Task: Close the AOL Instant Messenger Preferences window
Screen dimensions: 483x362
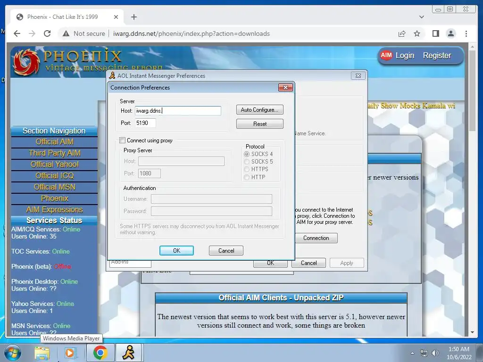Action: 358,76
